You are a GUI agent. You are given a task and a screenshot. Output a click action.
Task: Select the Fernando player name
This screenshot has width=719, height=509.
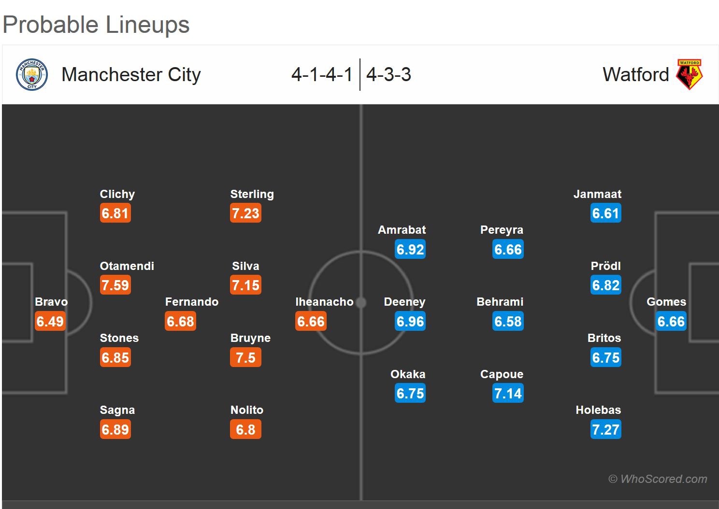point(192,302)
